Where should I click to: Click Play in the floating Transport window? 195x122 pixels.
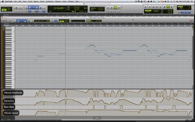click(168, 7)
